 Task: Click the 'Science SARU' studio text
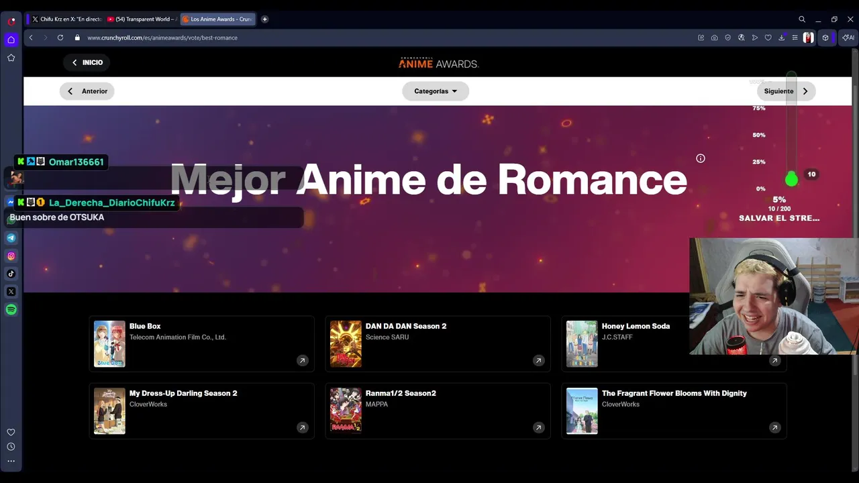(x=387, y=337)
